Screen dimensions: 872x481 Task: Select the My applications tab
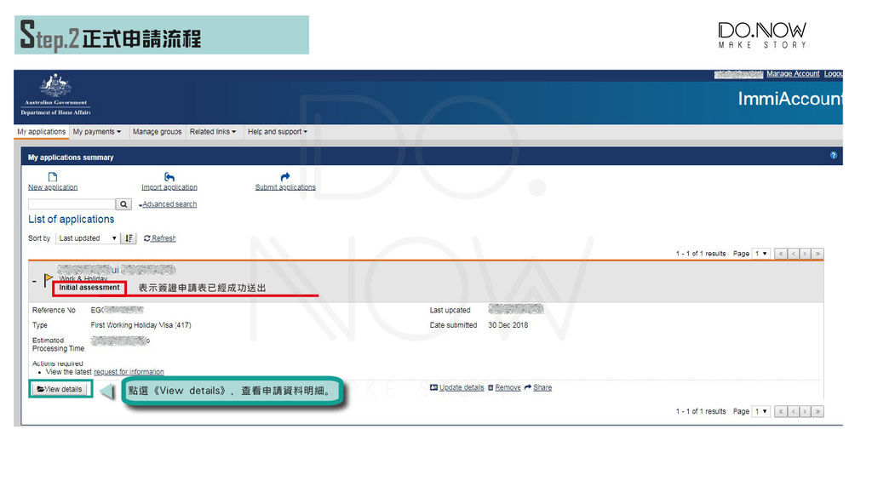point(41,132)
